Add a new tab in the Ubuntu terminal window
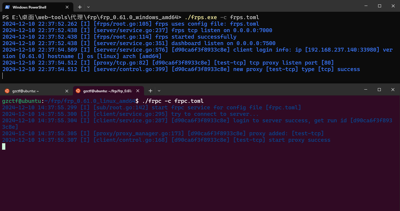This screenshot has width=400, height=211. coord(150,91)
